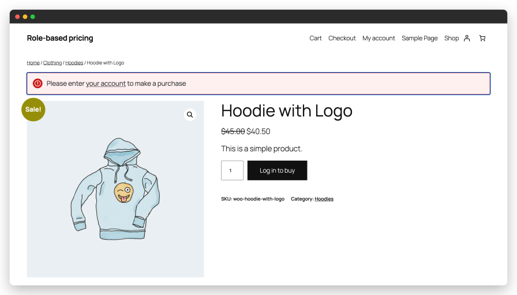This screenshot has width=517, height=295.
Task: Open 'your account' link in notice
Action: point(106,84)
